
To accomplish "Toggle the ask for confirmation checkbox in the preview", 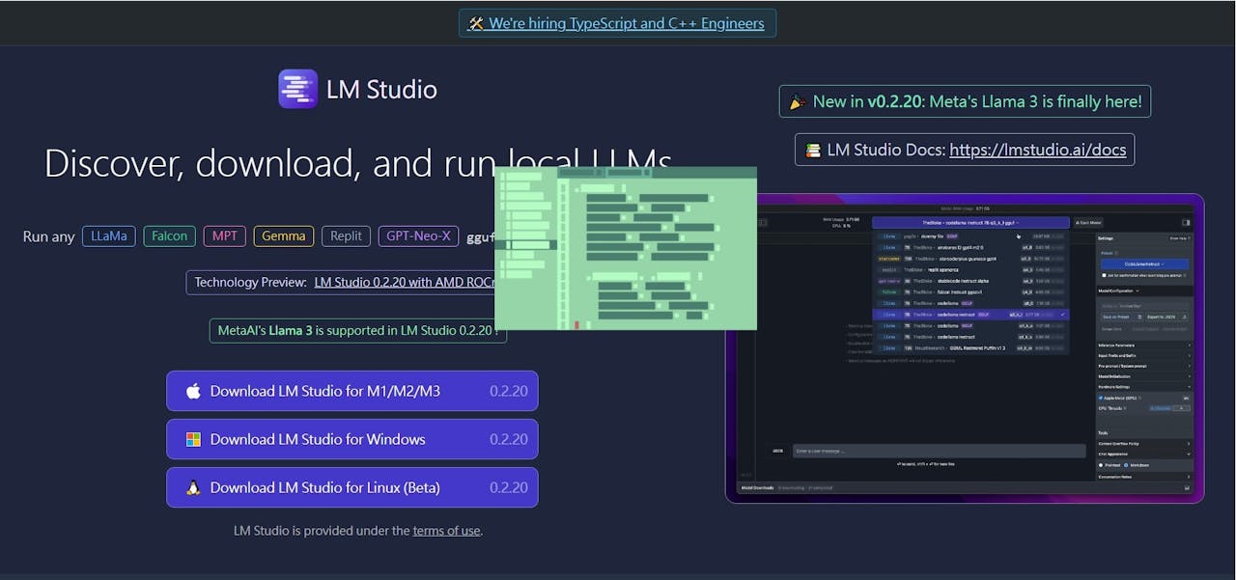I will pos(1105,275).
